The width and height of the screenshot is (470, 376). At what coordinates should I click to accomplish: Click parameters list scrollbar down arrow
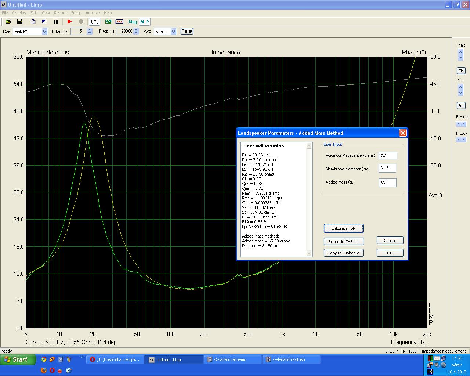tap(309, 253)
